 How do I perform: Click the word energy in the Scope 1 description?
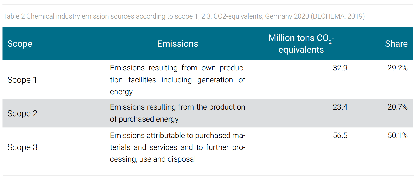pyautogui.click(x=121, y=92)
